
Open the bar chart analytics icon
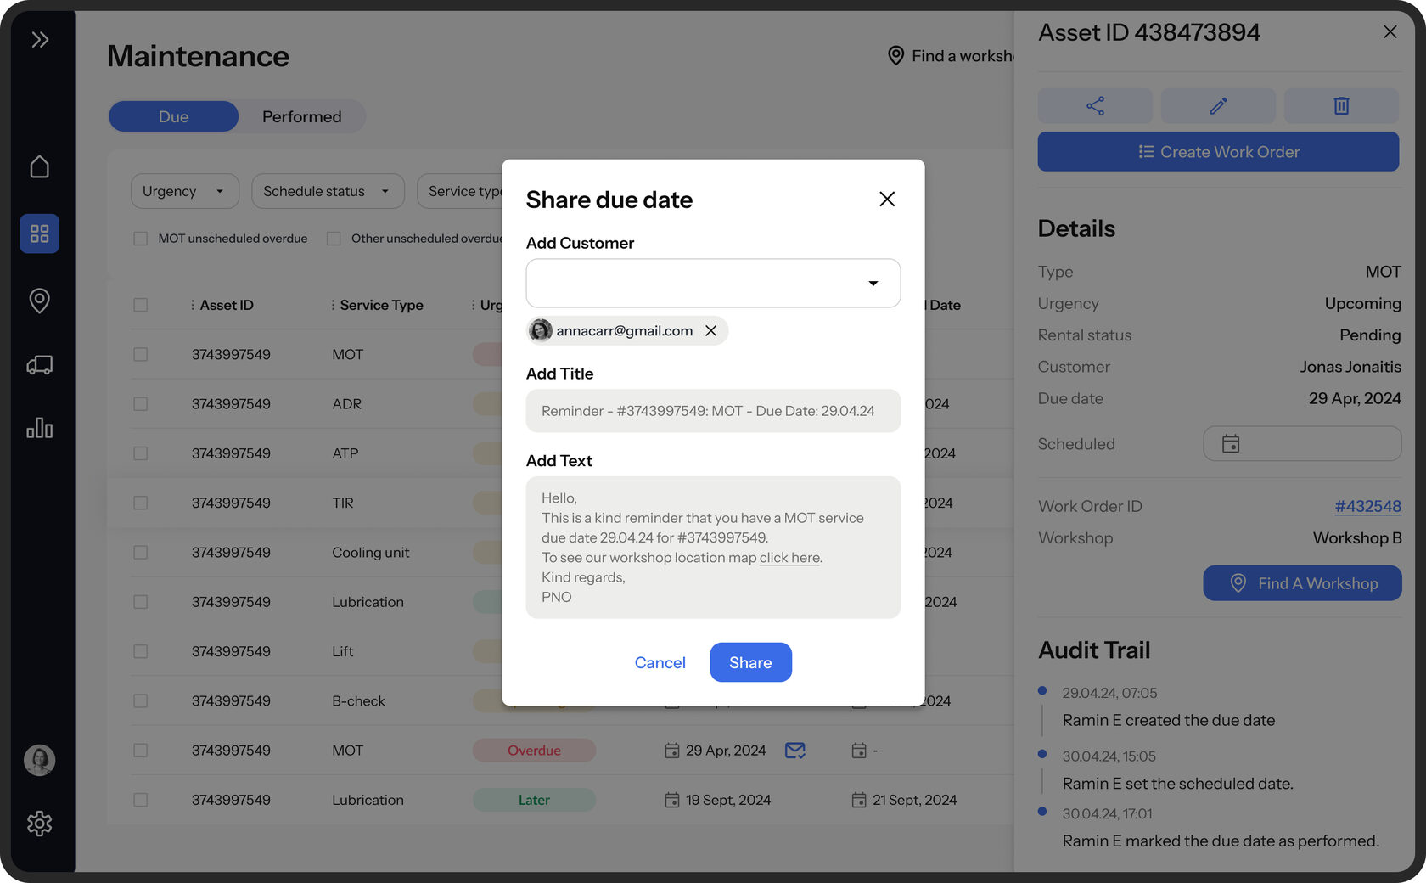coord(39,428)
